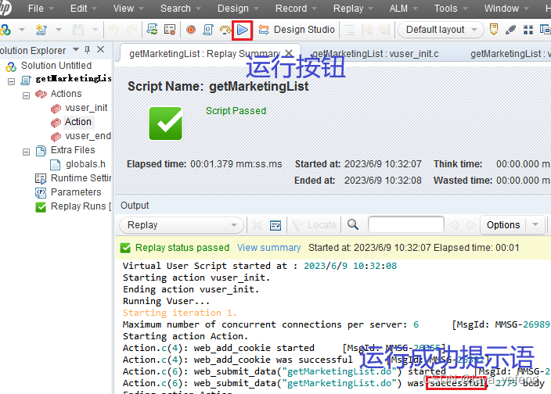Switch to the getMarketingList vuser_init.c tab
This screenshot has width=551, height=394.
(x=376, y=54)
